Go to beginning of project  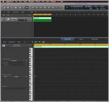tap(33, 8)
